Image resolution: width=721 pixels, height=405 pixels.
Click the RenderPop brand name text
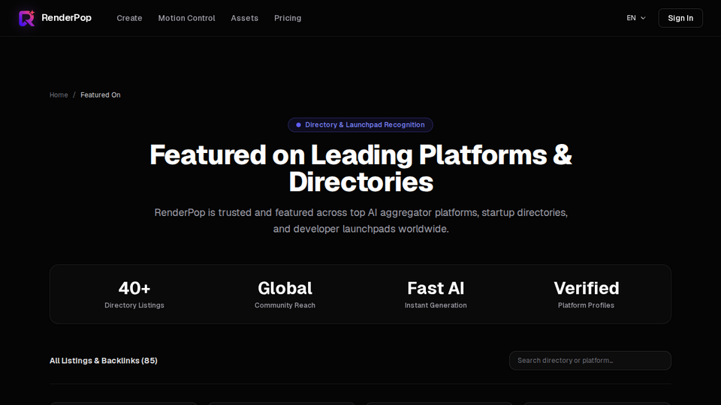click(66, 18)
